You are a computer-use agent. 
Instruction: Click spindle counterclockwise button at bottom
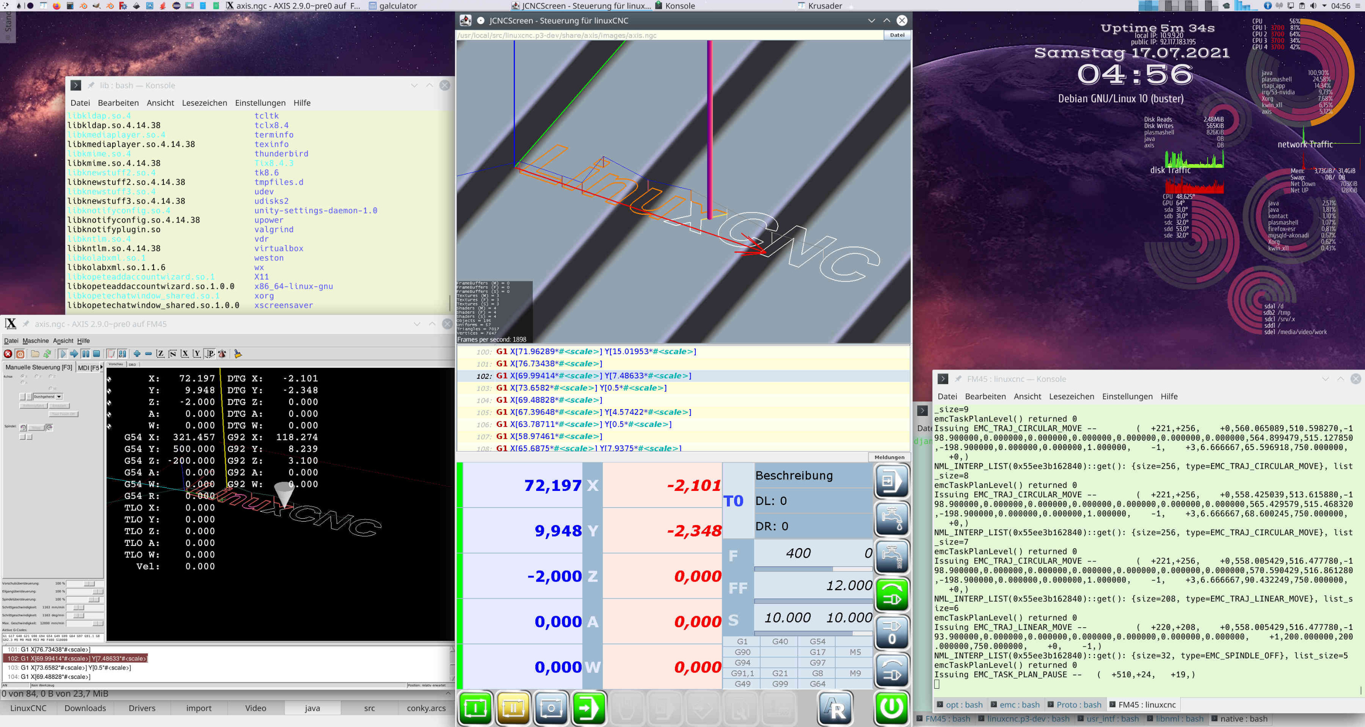[892, 670]
